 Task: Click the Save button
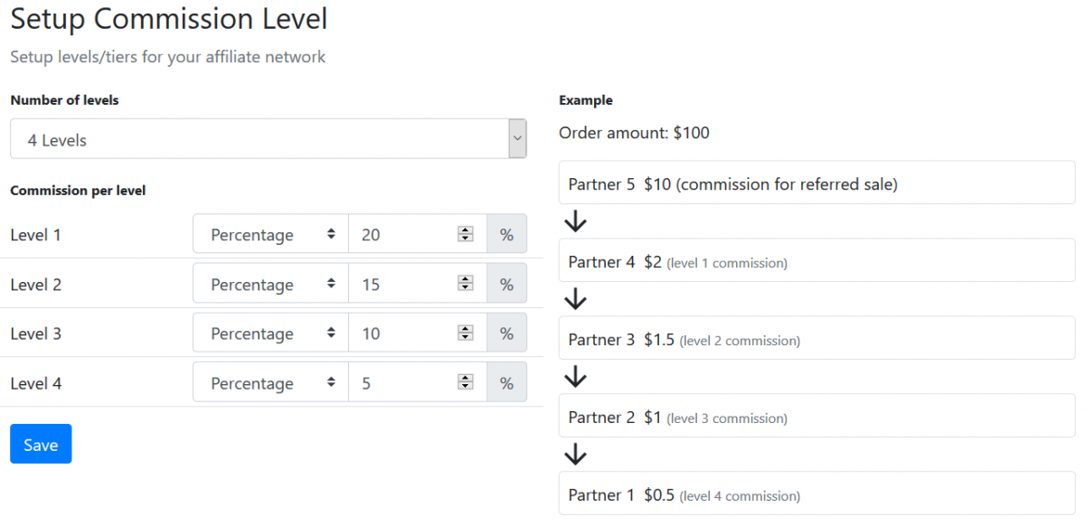(40, 444)
